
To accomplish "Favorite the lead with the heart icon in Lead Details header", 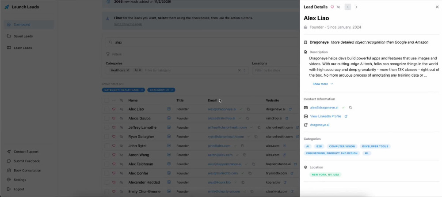I will (332, 7).
